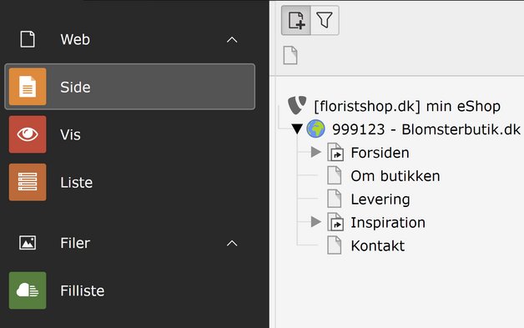The width and height of the screenshot is (524, 328).
Task: Click the globe icon beside 999123 Blomsterbutik.dk
Action: pyautogui.click(x=315, y=129)
